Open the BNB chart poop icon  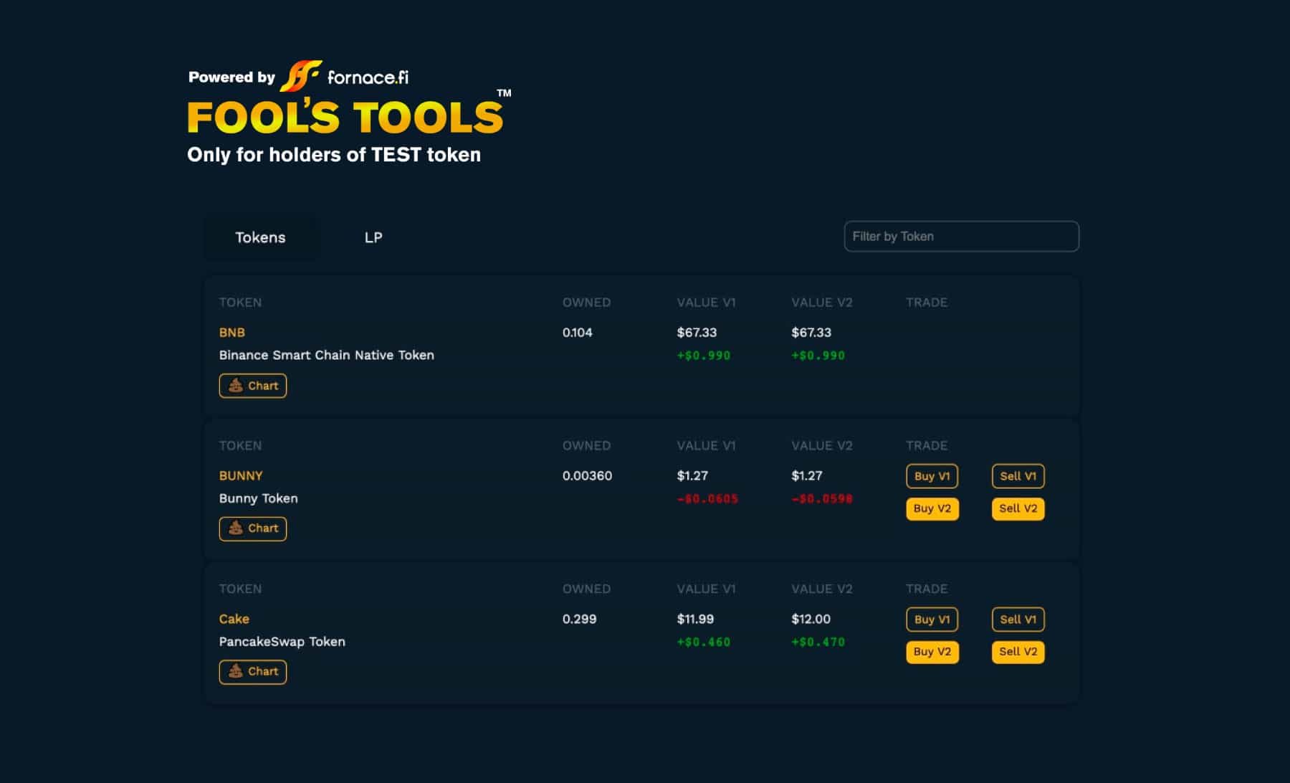(x=235, y=386)
